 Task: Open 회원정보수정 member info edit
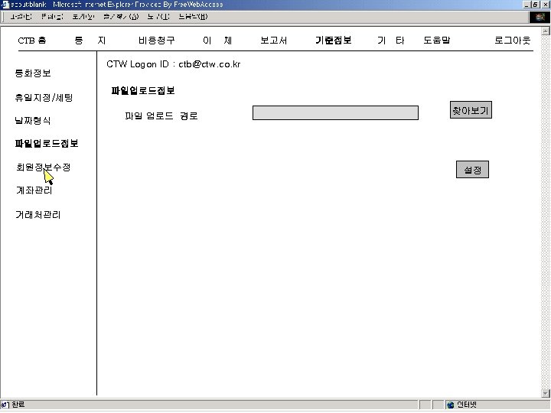[x=43, y=167]
